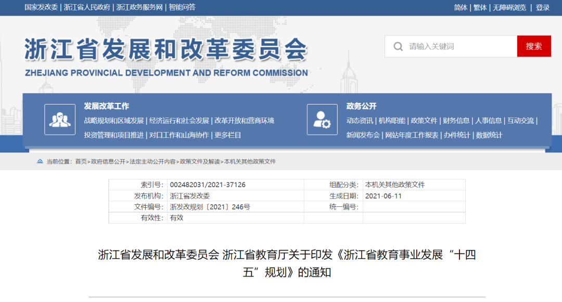Open 财务信息 menu item
The height and width of the screenshot is (302, 562).
(456, 121)
